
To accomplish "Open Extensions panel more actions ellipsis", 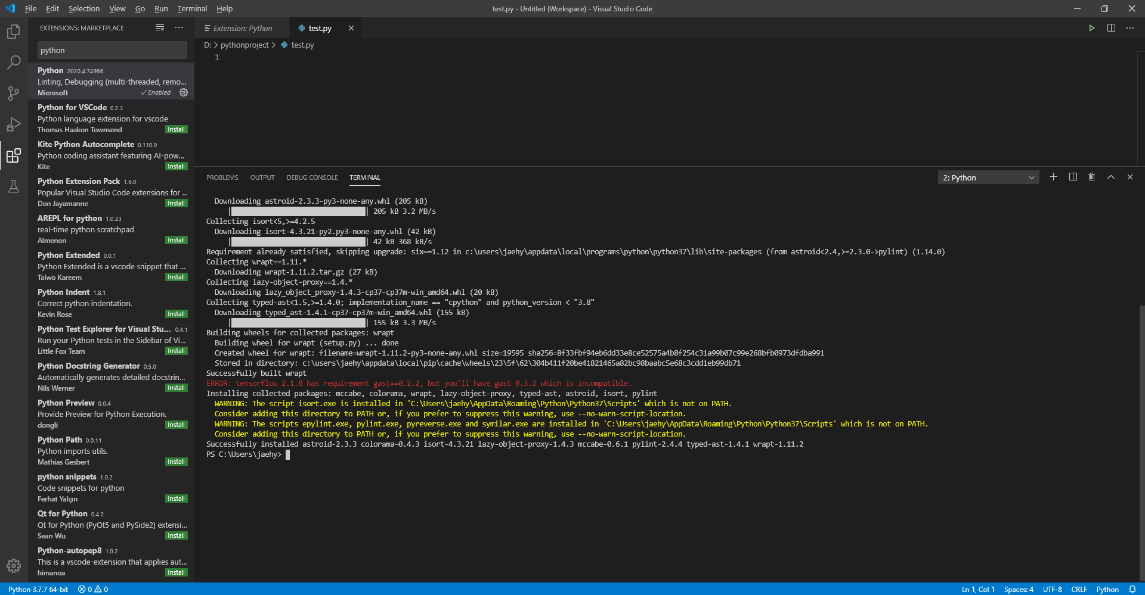I will 179,28.
